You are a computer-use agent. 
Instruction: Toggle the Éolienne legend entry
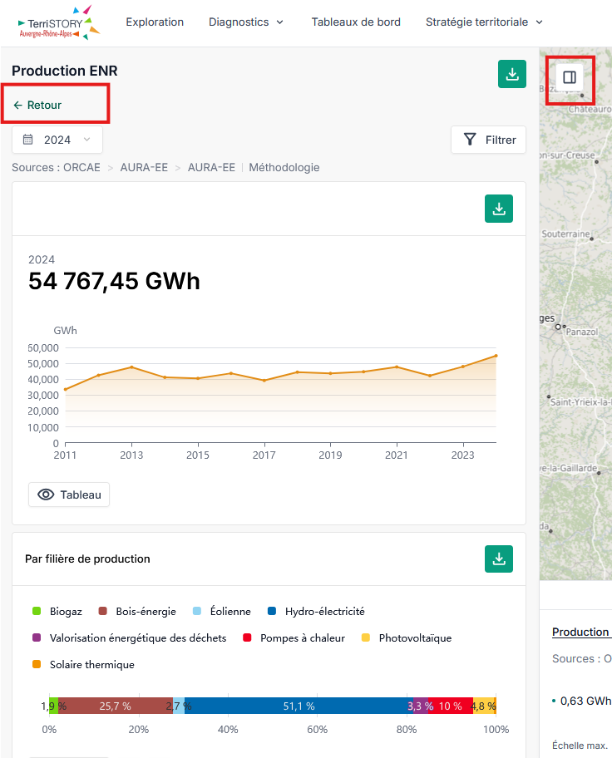[221, 611]
